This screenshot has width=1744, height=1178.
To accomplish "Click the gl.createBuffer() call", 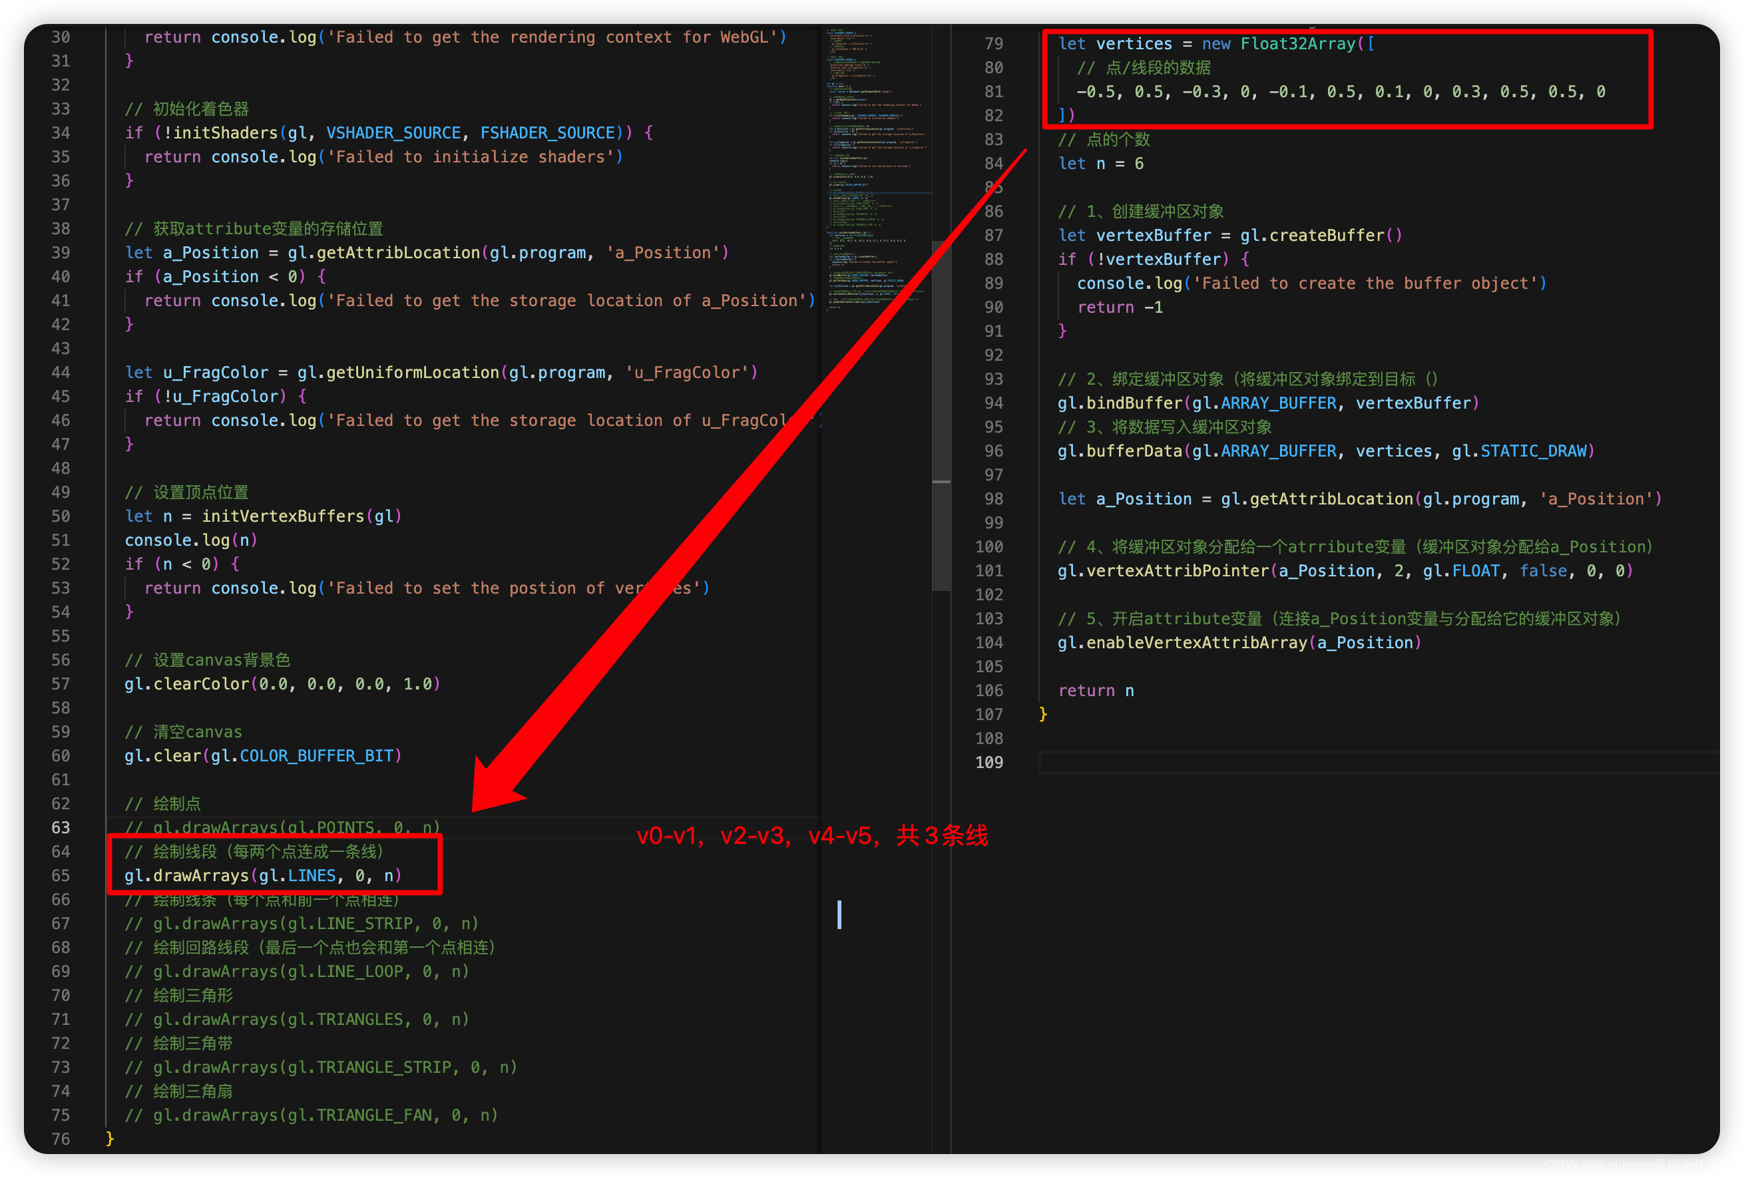I will [x=1320, y=236].
